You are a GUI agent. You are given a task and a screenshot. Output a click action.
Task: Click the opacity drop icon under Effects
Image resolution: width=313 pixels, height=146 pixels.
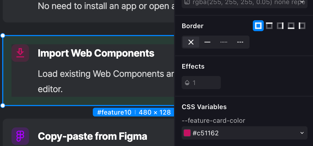tap(187, 83)
